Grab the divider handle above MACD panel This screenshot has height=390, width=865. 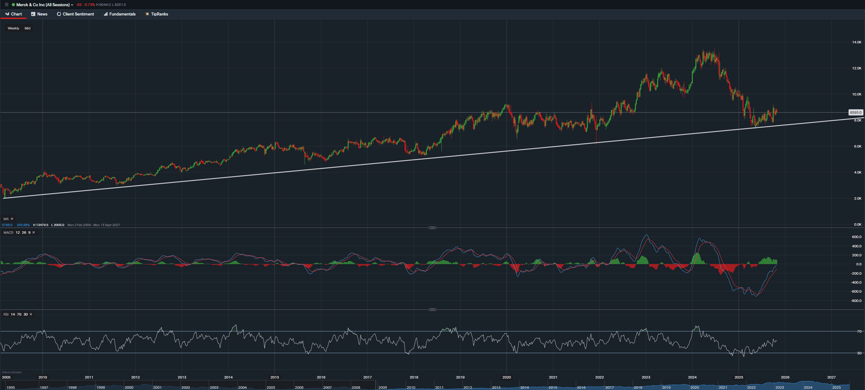pyautogui.click(x=432, y=228)
